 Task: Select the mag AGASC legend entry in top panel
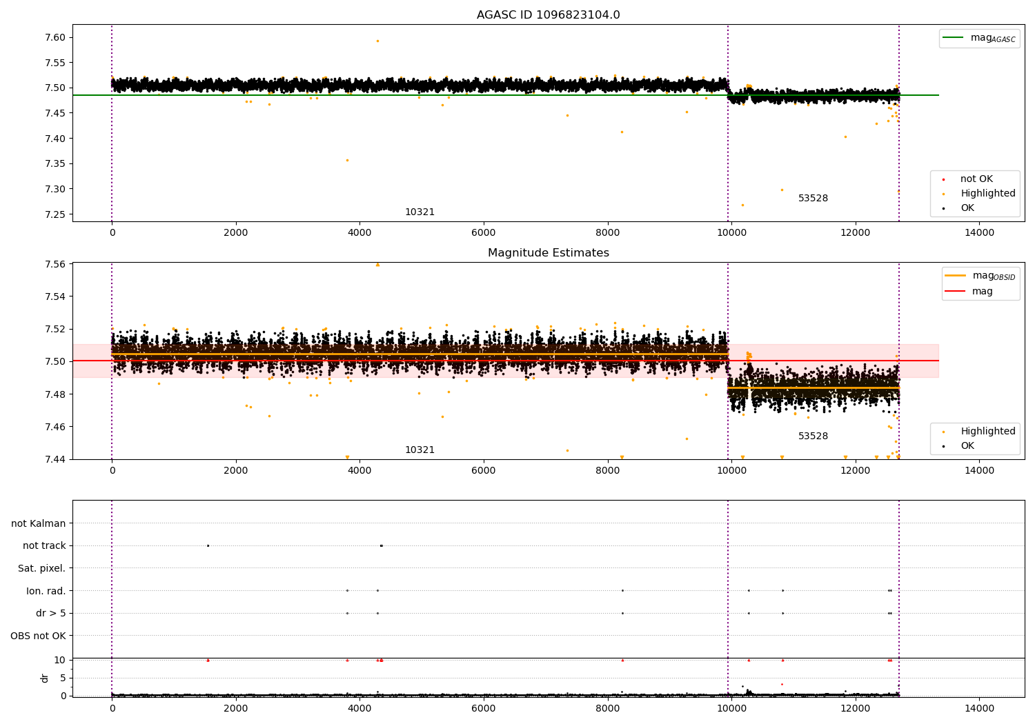tap(979, 38)
